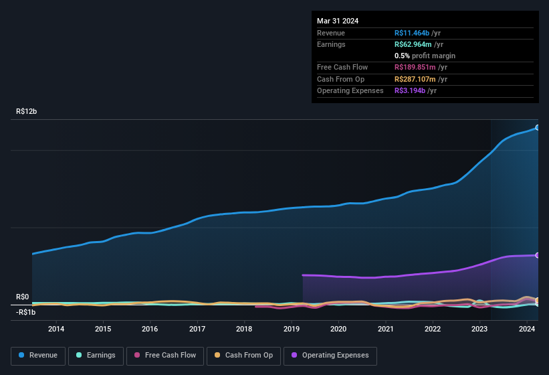This screenshot has width=549, height=375.
Task: Click the R$12b y-axis label
Action: click(x=26, y=111)
